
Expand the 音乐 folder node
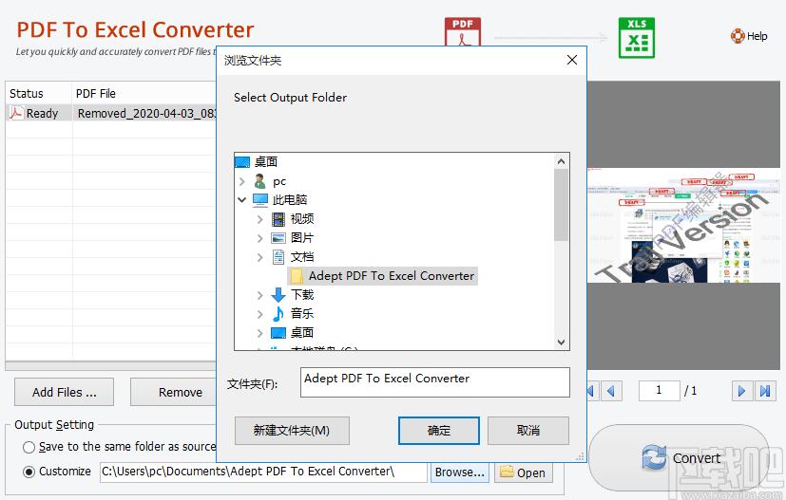click(x=259, y=314)
